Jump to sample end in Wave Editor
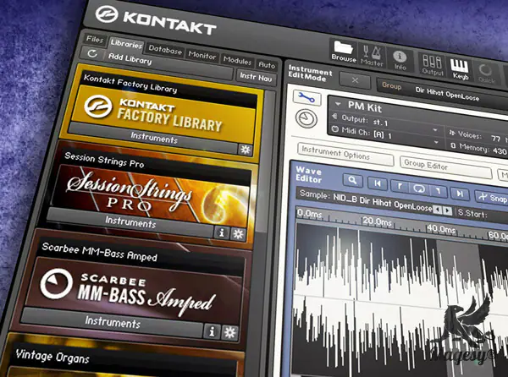The height and width of the screenshot is (377, 508). (x=460, y=194)
